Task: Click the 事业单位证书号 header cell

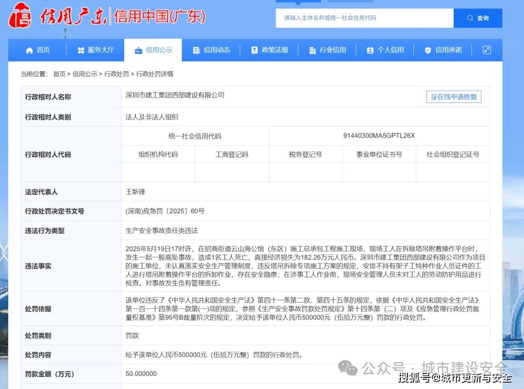Action: point(379,154)
